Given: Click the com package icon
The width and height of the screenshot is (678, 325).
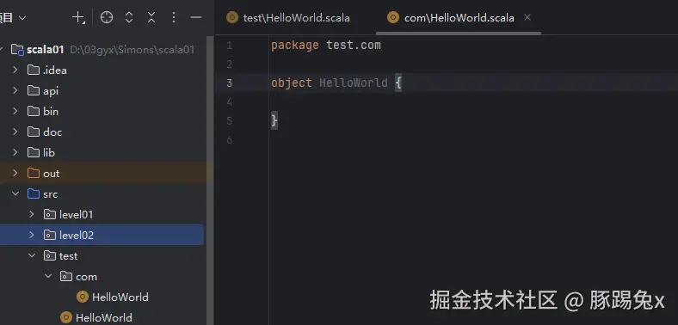Looking at the screenshot, I should 66,276.
